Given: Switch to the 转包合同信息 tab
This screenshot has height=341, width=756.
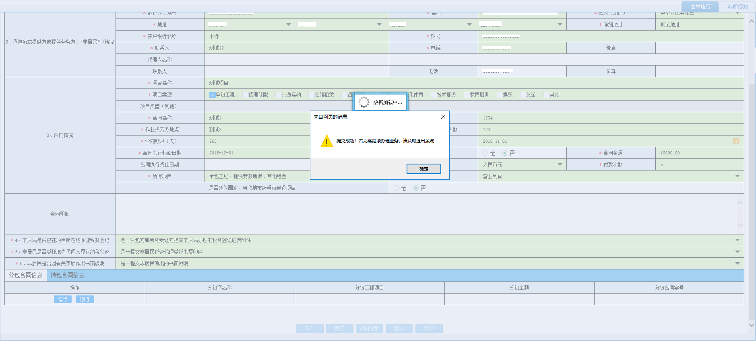Looking at the screenshot, I should (67, 275).
